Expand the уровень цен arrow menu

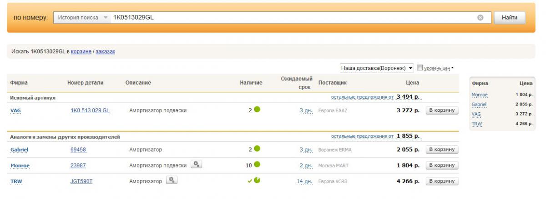click(452, 68)
